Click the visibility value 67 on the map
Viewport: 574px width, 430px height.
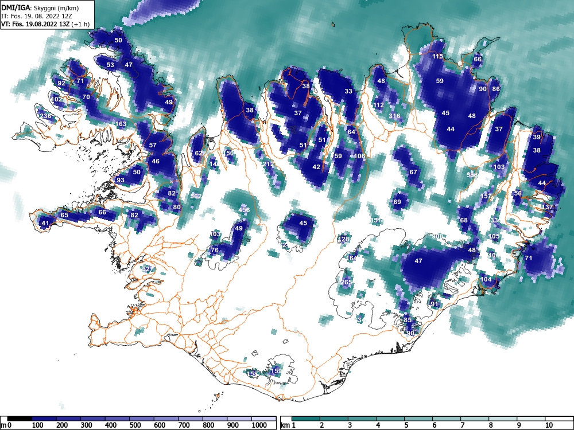tap(413, 172)
